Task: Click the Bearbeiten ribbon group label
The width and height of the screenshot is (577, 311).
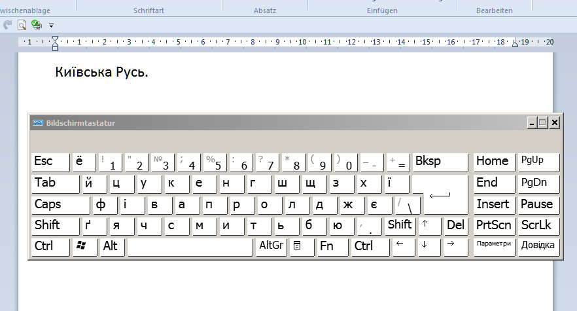Action: (494, 10)
